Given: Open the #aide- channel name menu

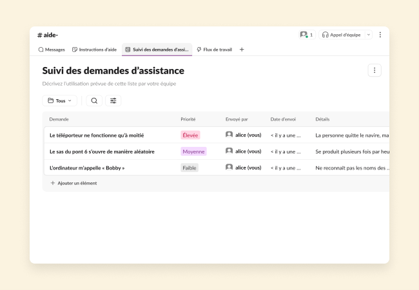Looking at the screenshot, I should coord(48,35).
